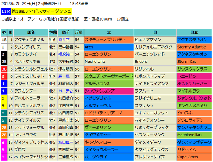
Task: Open jockey link 森一馬
Action: [x=64, y=77]
